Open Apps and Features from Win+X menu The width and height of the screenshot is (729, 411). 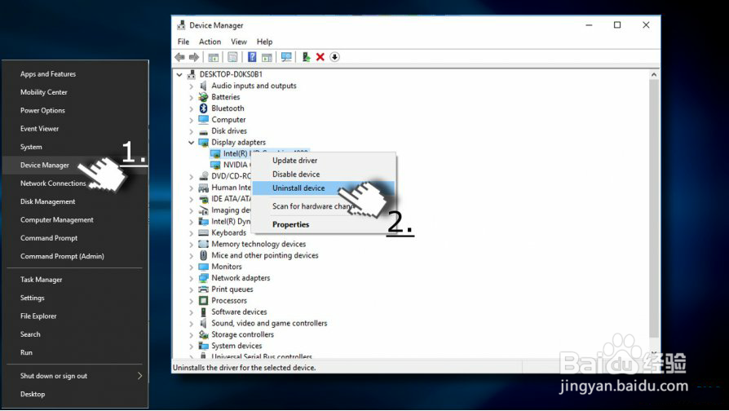tap(75, 74)
